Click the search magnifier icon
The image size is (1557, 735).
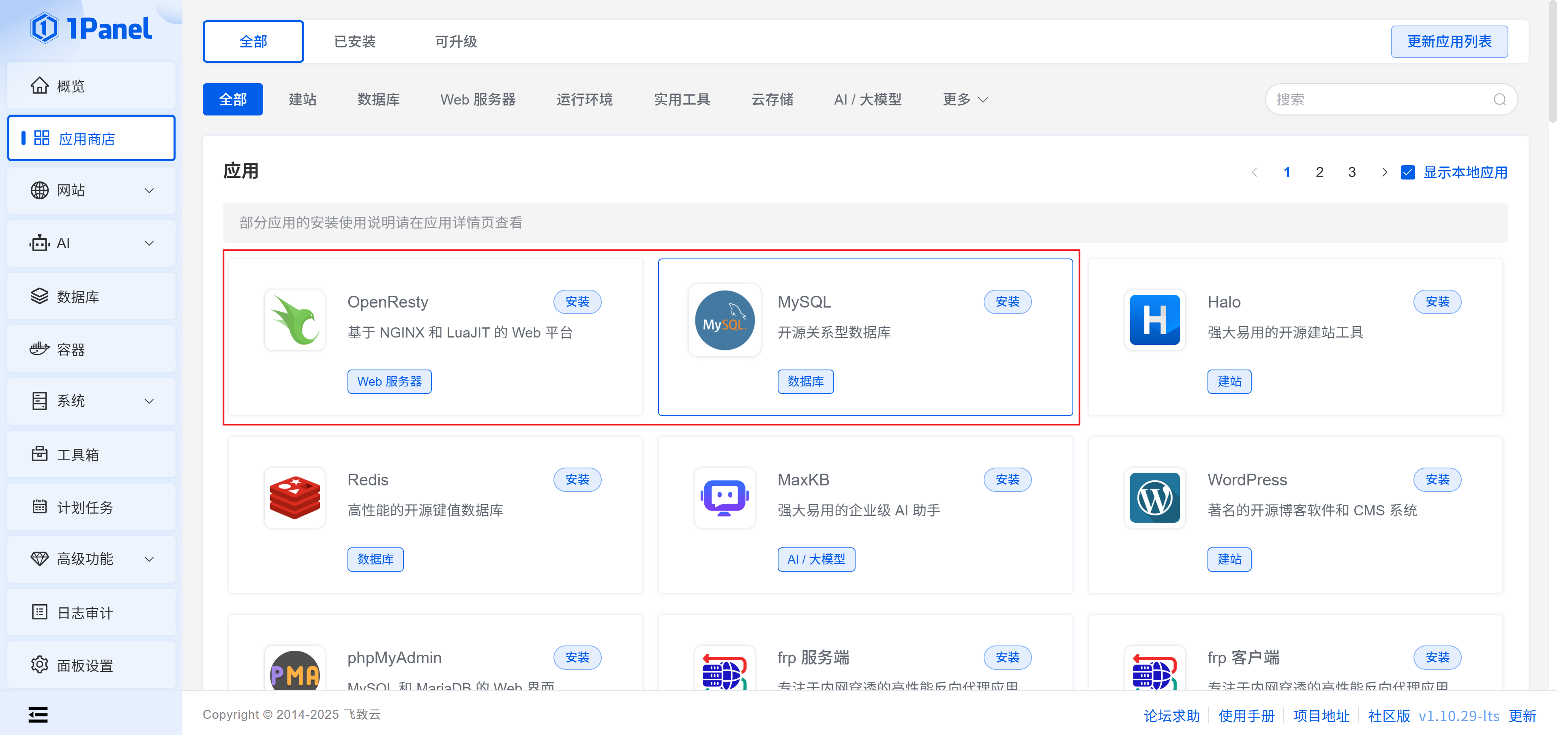coord(1499,100)
